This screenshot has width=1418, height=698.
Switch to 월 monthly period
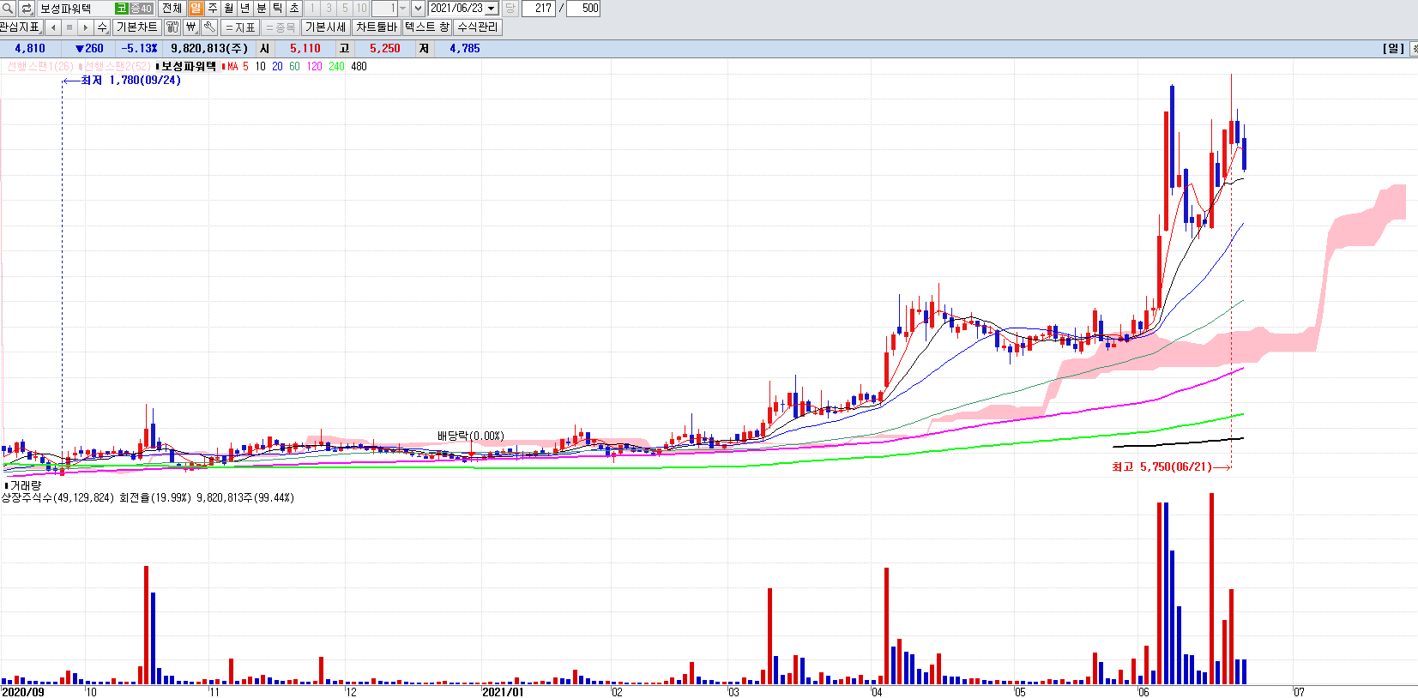(228, 9)
